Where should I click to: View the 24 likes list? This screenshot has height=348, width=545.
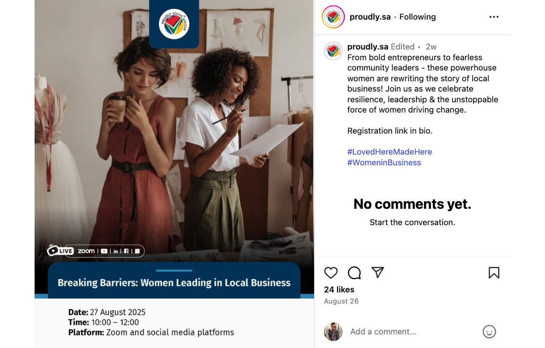(x=339, y=290)
